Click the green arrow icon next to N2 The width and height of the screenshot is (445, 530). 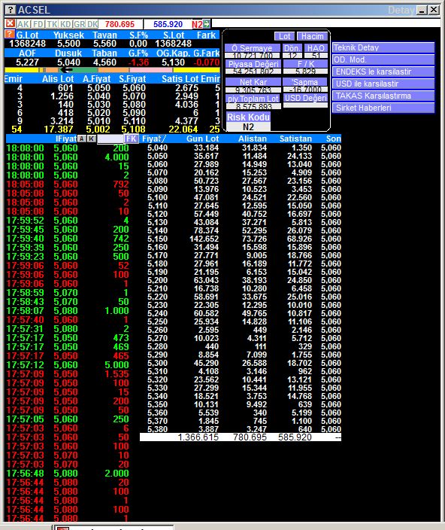(x=207, y=24)
